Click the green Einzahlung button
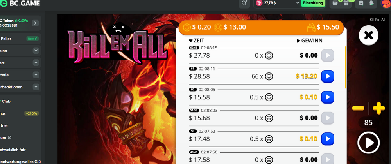This screenshot has width=391, height=164. tap(313, 3)
